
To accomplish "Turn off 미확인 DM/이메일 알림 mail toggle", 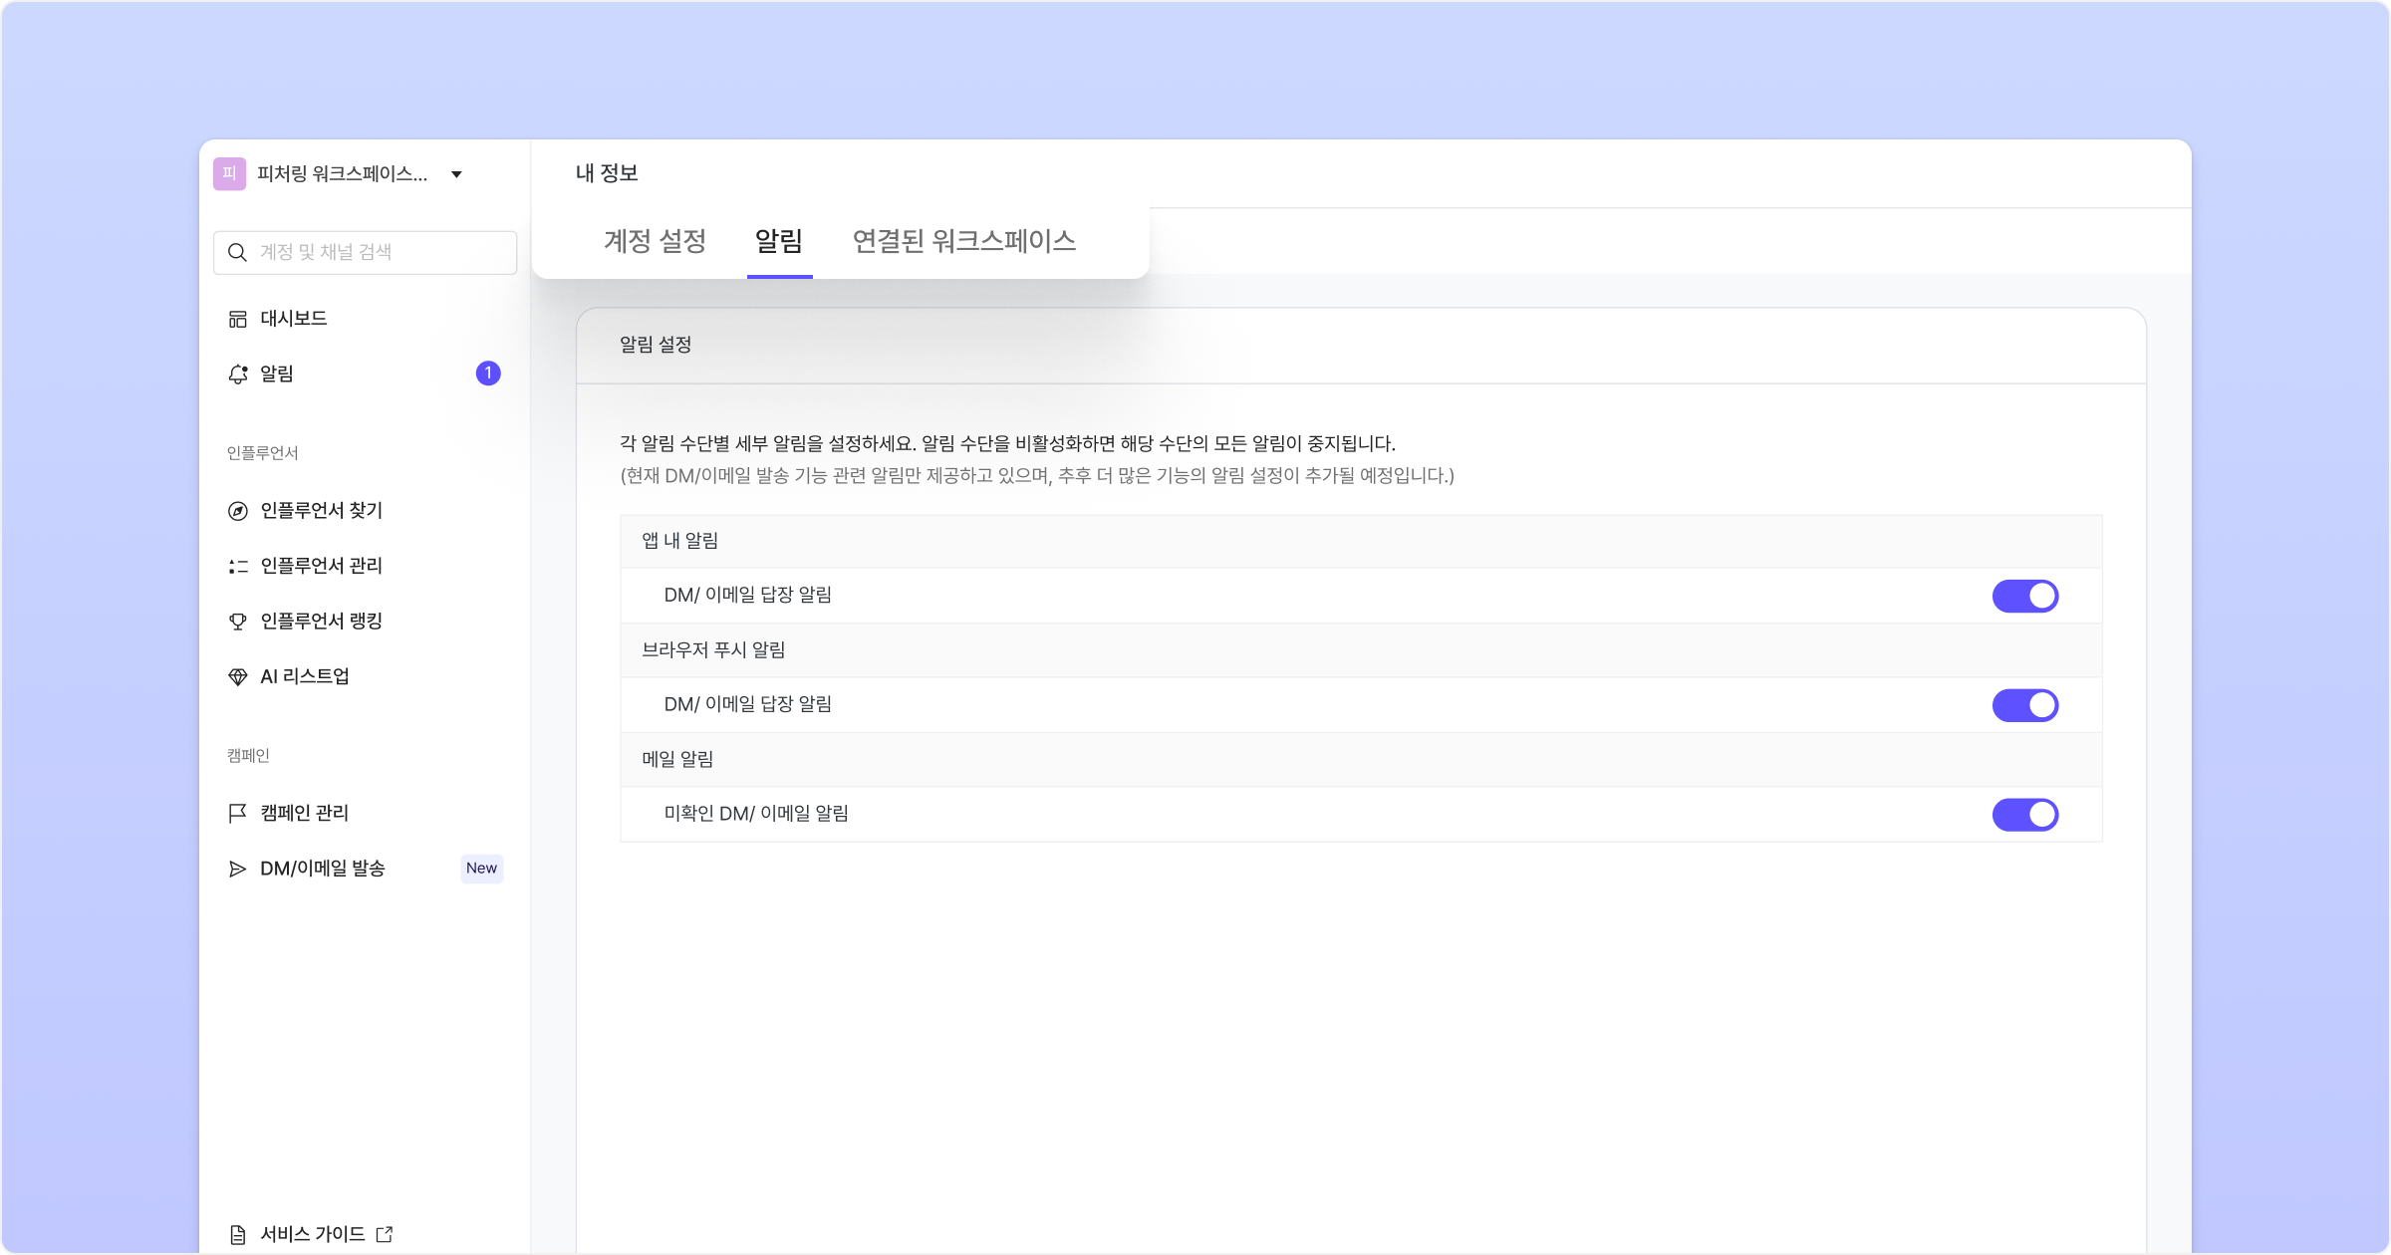I will point(2024,815).
